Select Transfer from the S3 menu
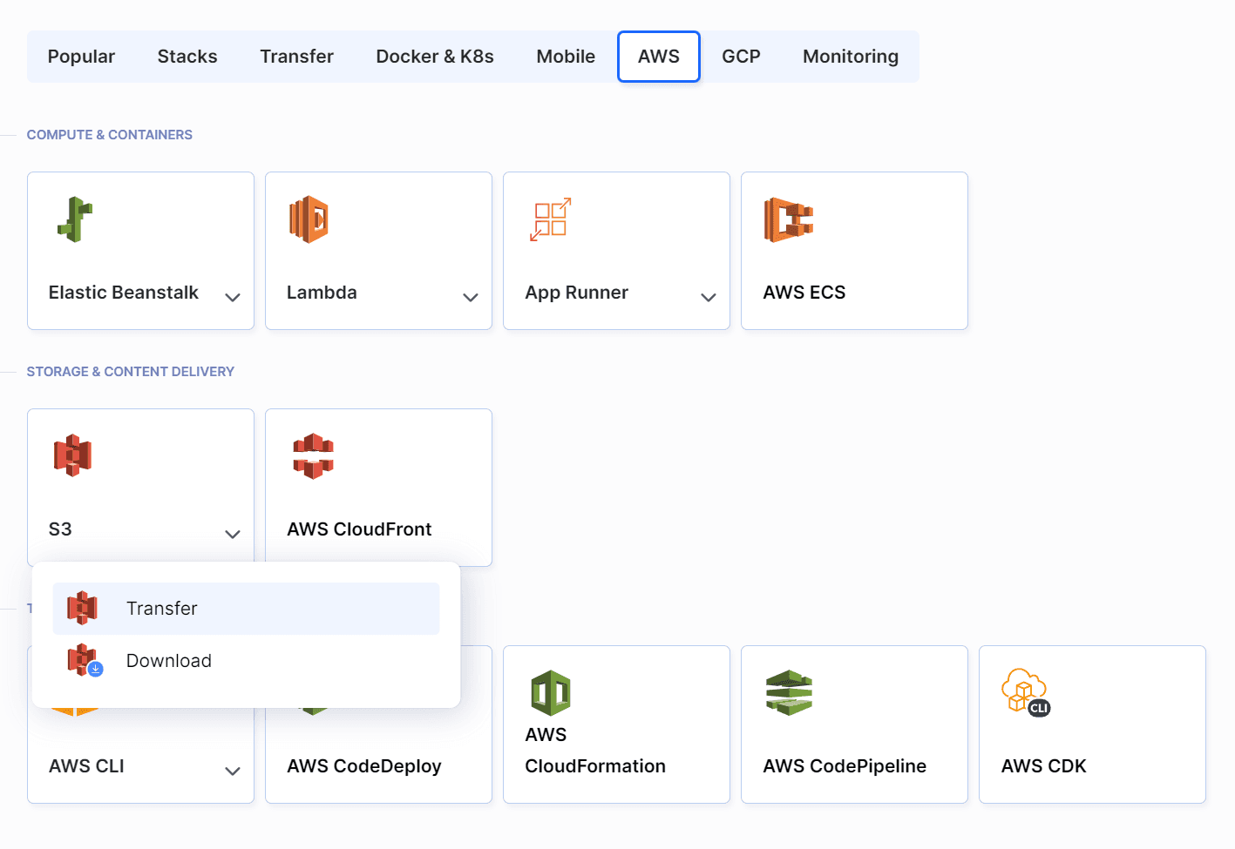Image resolution: width=1235 pixels, height=849 pixels. (161, 608)
